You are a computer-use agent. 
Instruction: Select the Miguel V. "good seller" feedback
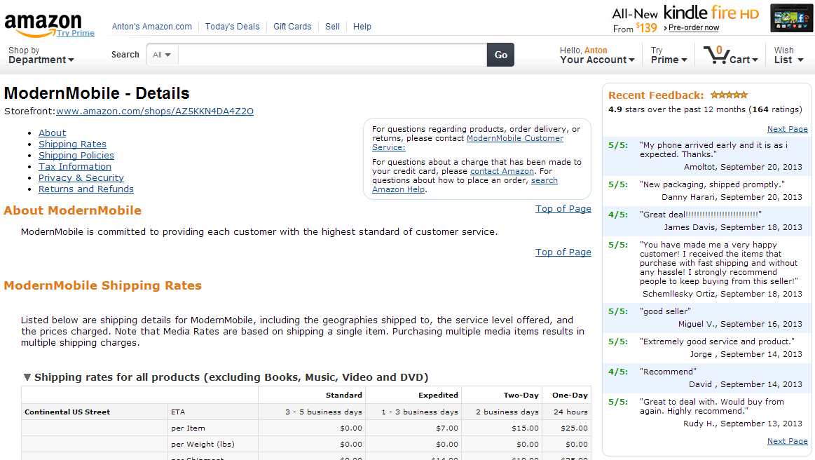[x=707, y=318]
